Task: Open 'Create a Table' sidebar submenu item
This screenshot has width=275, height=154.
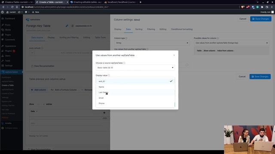Action: [8, 86]
